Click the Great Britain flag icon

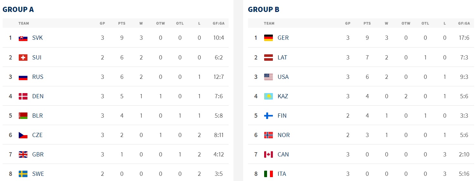[23, 154]
